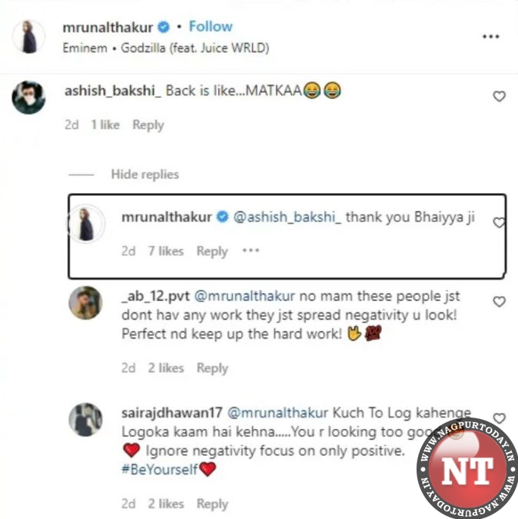This screenshot has width=518, height=519.
Task: Open mrunalthakur's profile picture in header
Action: pyautogui.click(x=28, y=37)
